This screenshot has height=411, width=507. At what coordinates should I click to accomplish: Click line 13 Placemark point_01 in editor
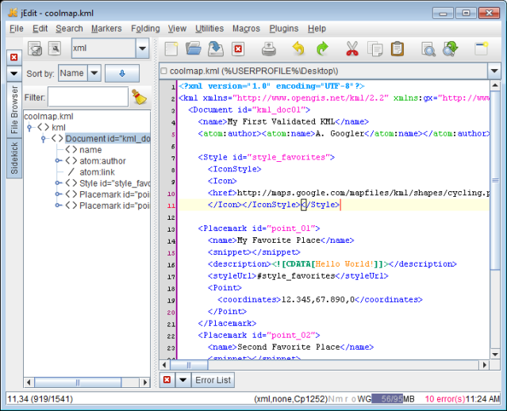point(259,229)
